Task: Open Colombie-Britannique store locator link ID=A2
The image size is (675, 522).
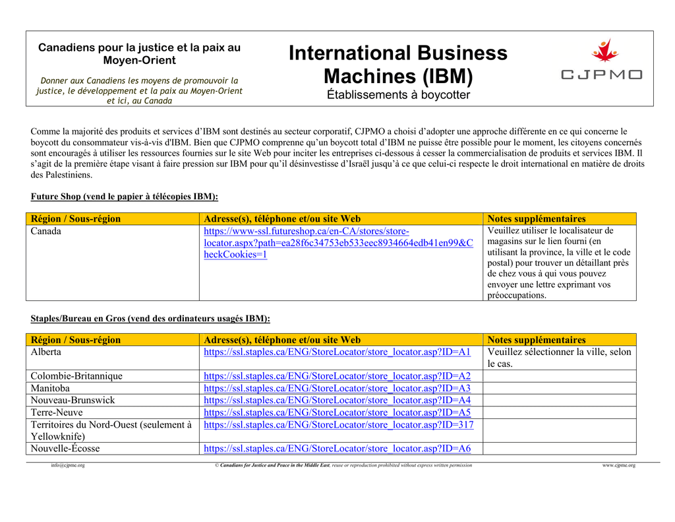Action: click(337, 376)
